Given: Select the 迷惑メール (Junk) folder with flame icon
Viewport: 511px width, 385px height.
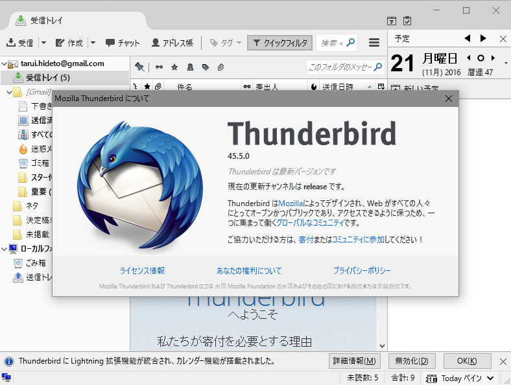Looking at the screenshot, I should coord(35,149).
